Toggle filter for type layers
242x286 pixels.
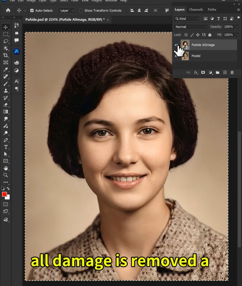click(219, 18)
